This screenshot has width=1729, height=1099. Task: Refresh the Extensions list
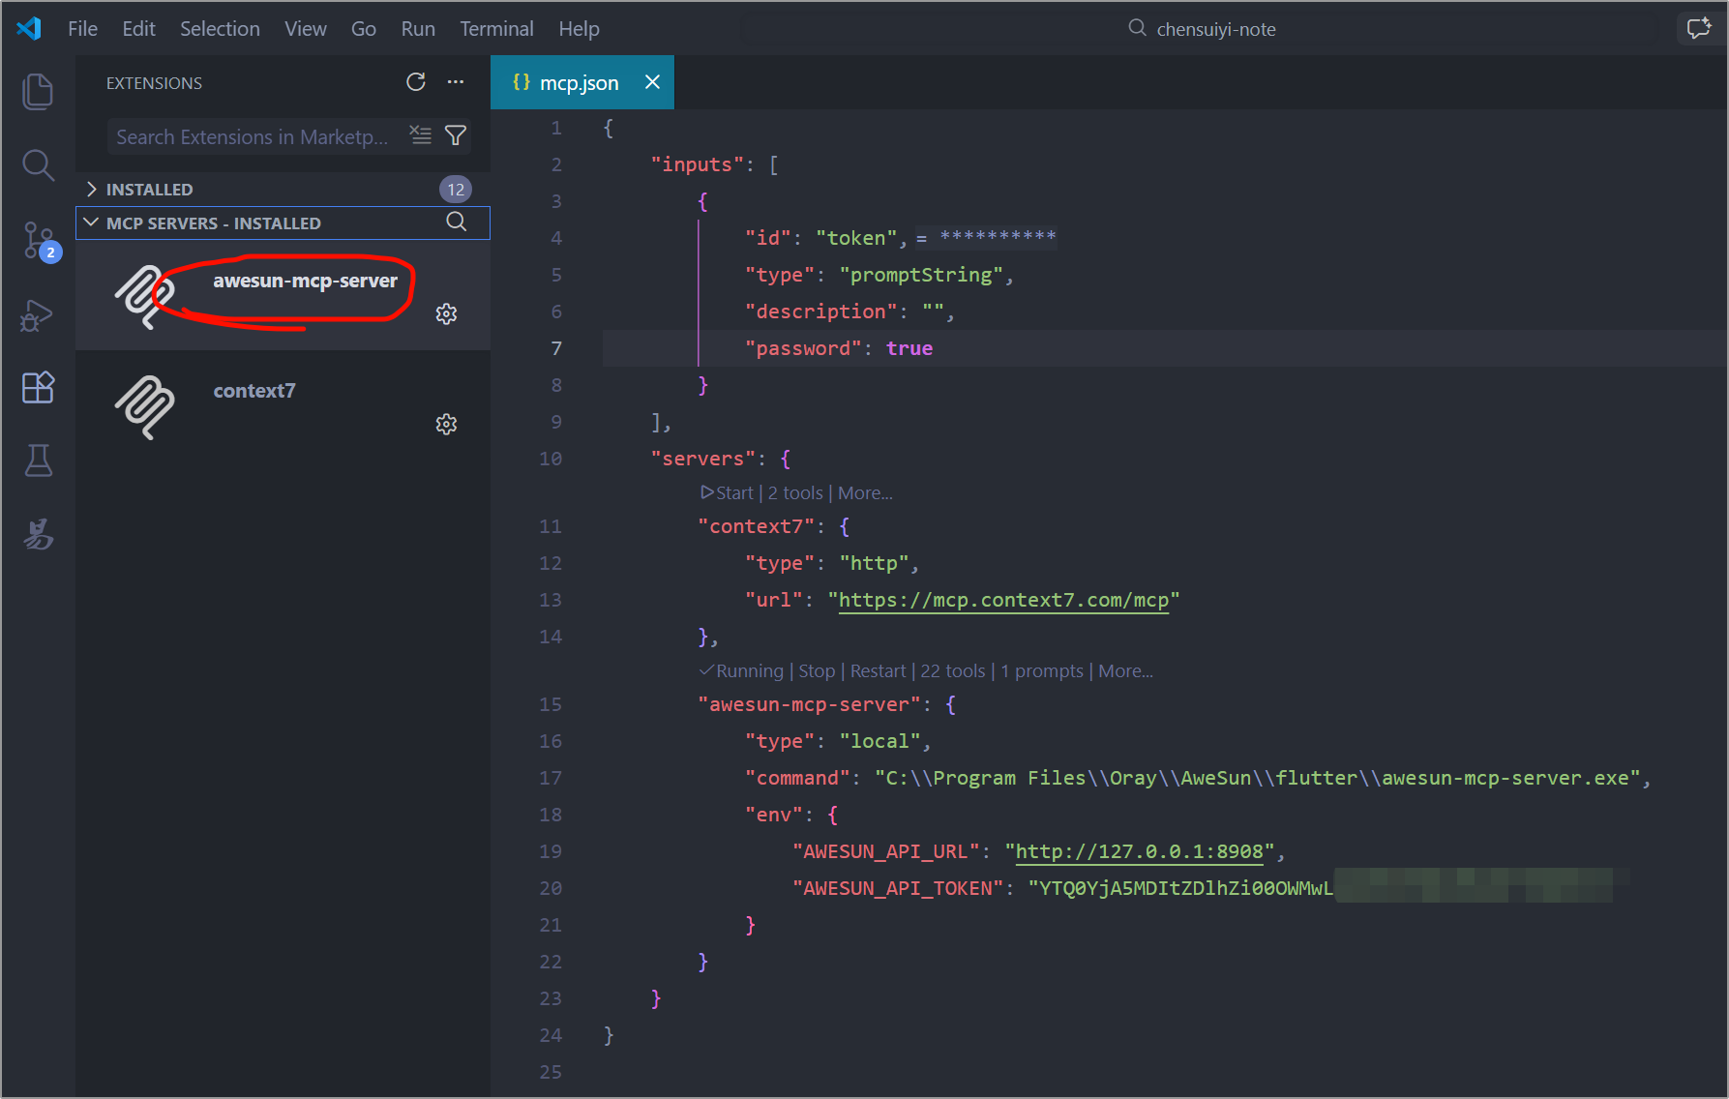coord(416,82)
